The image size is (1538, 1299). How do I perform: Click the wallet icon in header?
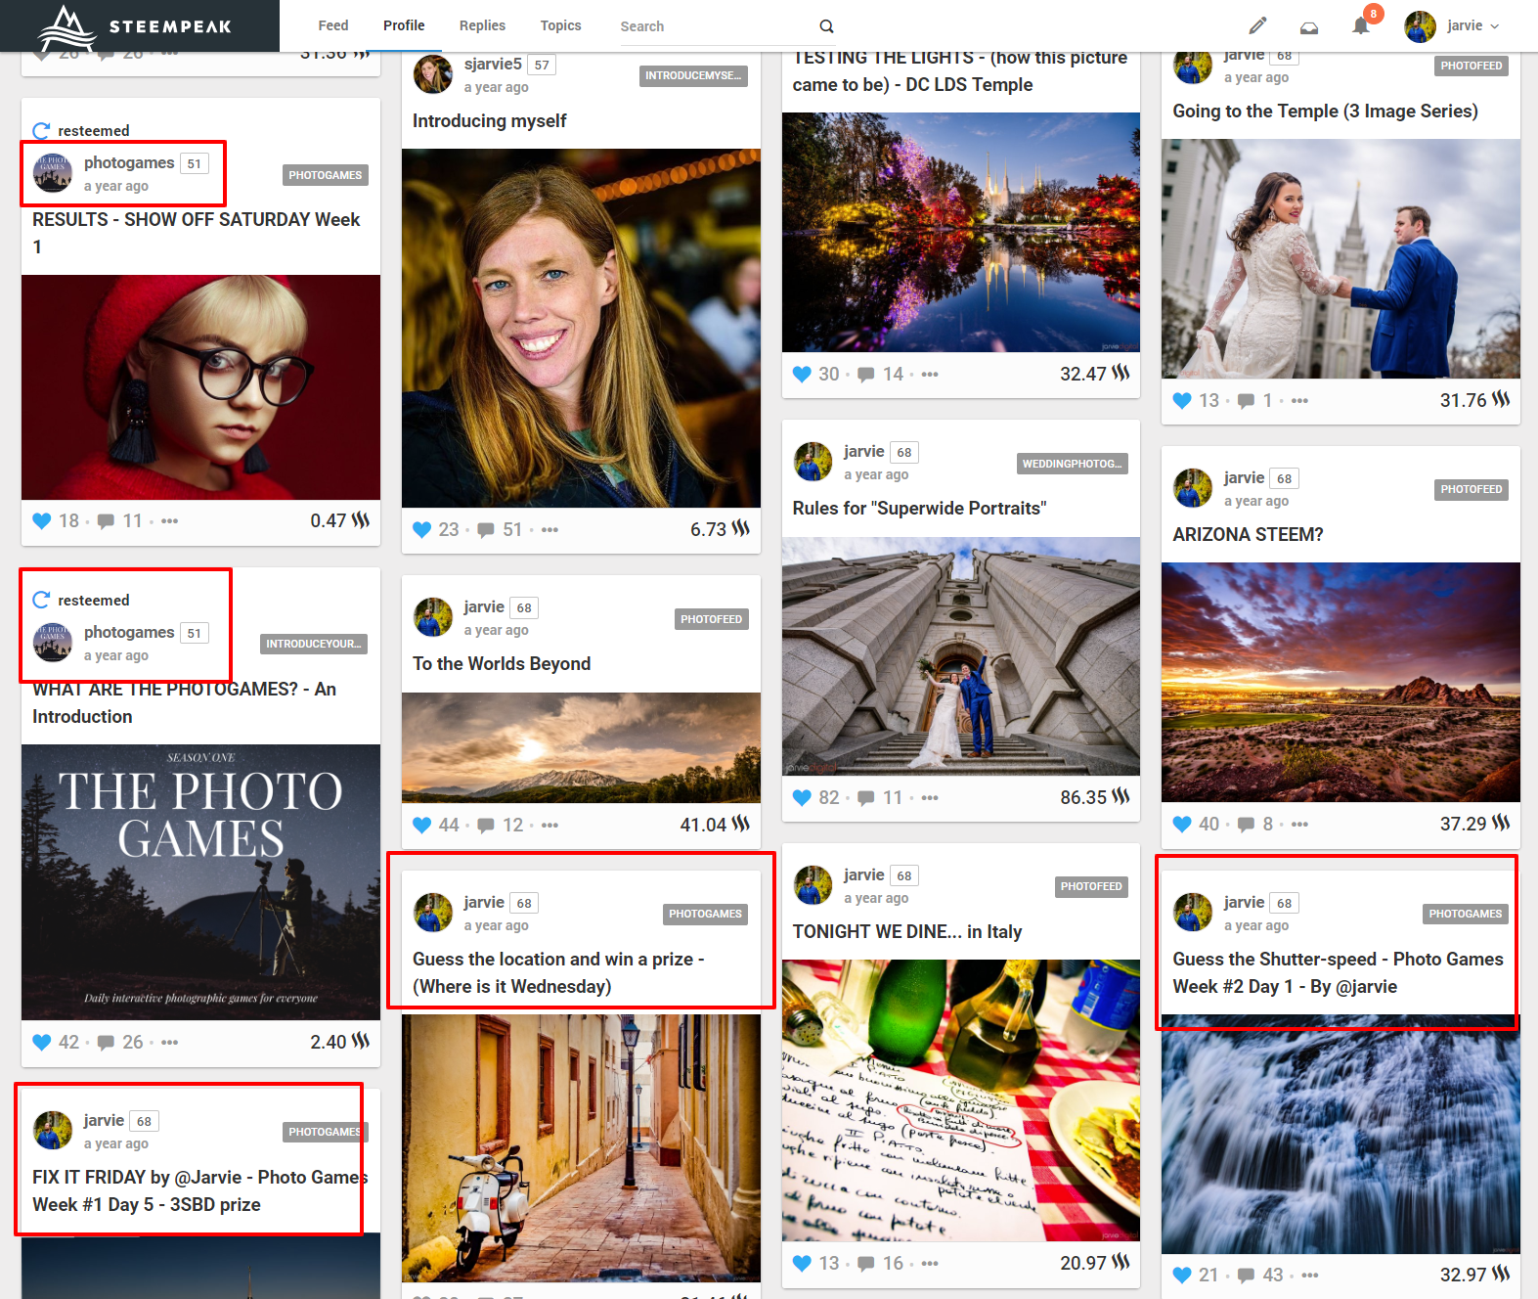(1308, 27)
